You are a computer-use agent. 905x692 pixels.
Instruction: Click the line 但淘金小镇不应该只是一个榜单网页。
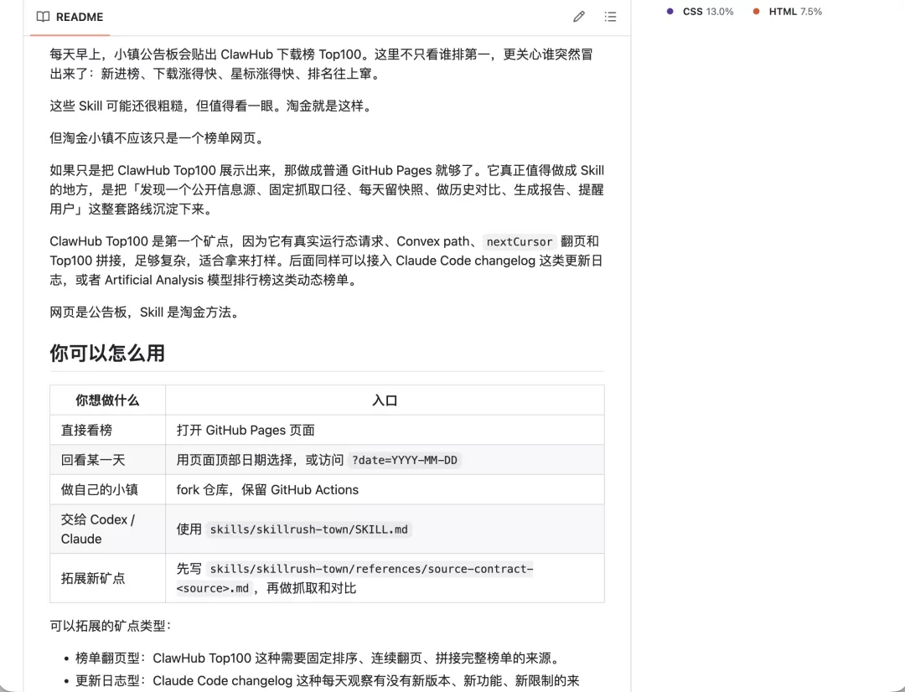(158, 138)
